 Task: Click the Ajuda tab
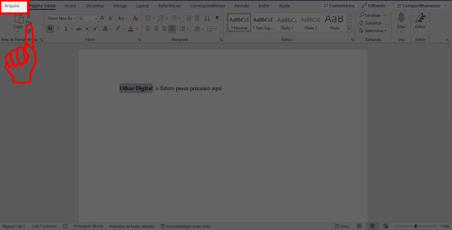point(284,6)
